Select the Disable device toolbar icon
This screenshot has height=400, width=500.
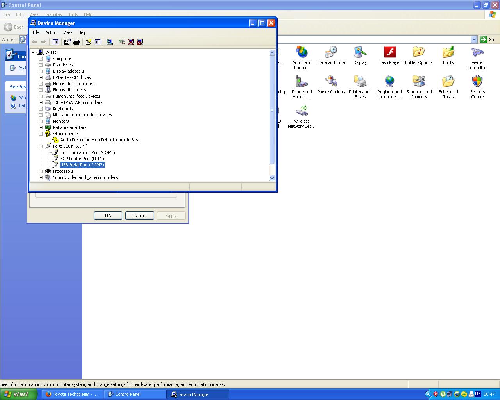(x=140, y=42)
